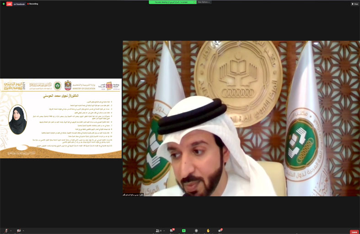Click the woman's oval portrait on slide
Screen dimensions: 360x234
(17, 120)
